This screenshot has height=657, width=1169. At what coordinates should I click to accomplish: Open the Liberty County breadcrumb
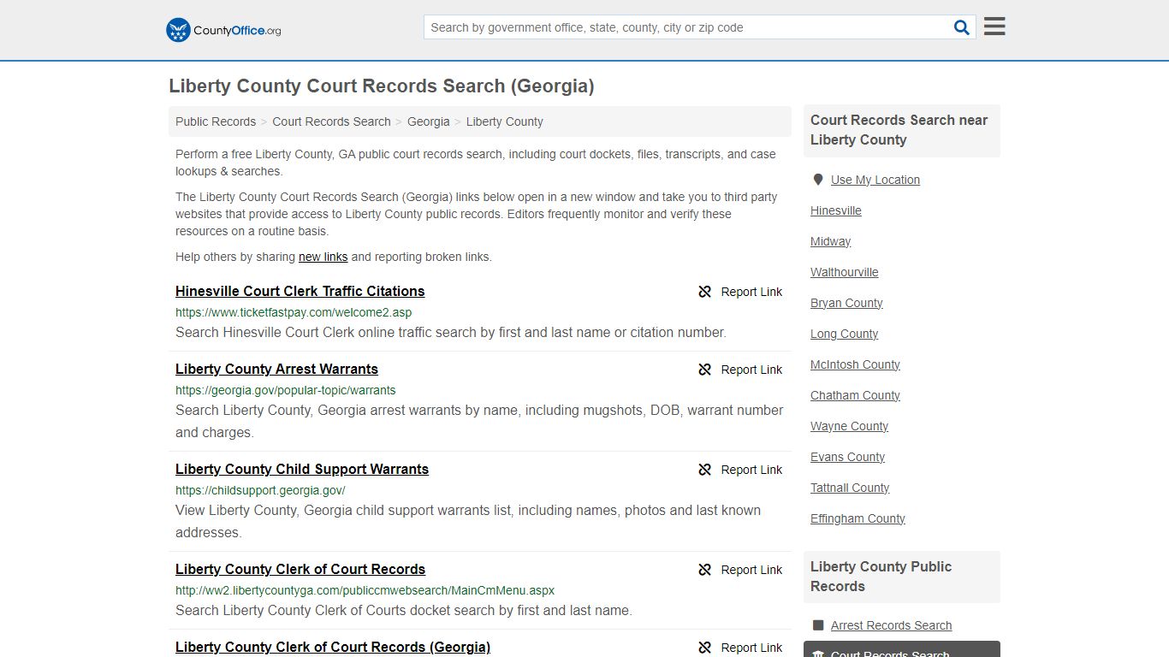point(505,121)
